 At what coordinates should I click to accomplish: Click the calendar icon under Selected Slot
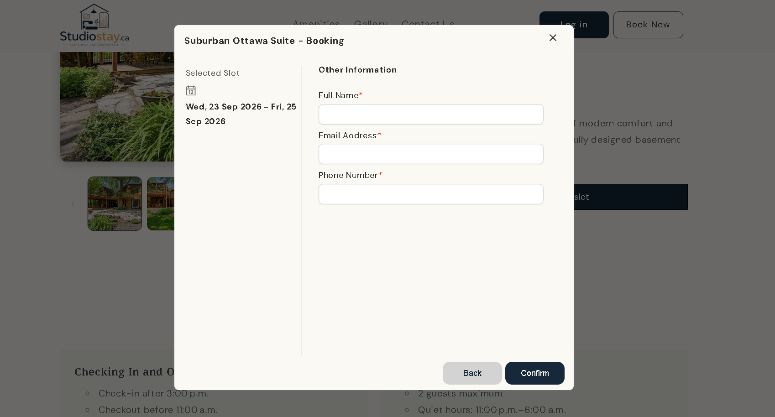pyautogui.click(x=191, y=90)
